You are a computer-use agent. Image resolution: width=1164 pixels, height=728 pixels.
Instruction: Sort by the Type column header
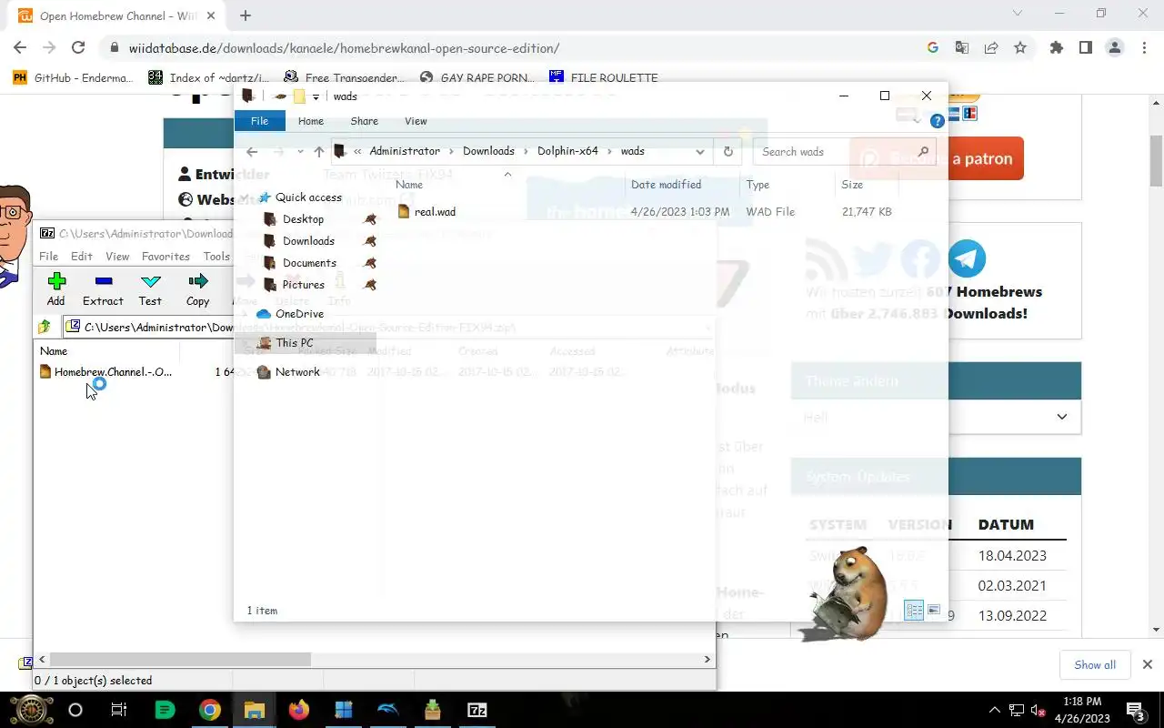(787, 185)
